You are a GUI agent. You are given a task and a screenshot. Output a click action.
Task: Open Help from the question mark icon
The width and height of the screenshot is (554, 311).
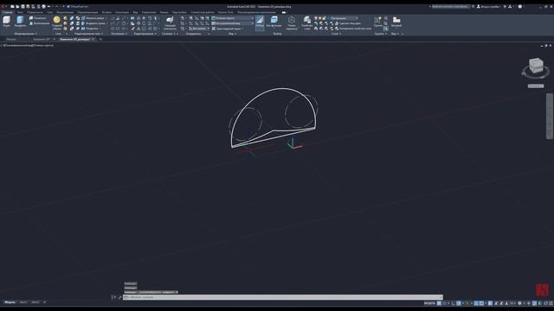(x=519, y=6)
